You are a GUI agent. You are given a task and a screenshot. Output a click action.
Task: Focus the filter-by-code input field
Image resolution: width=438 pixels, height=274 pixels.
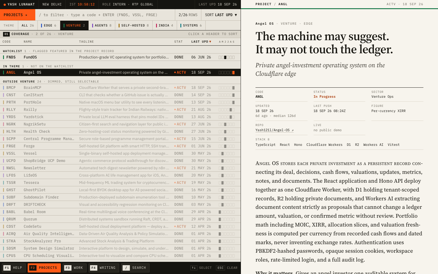coord(105,15)
